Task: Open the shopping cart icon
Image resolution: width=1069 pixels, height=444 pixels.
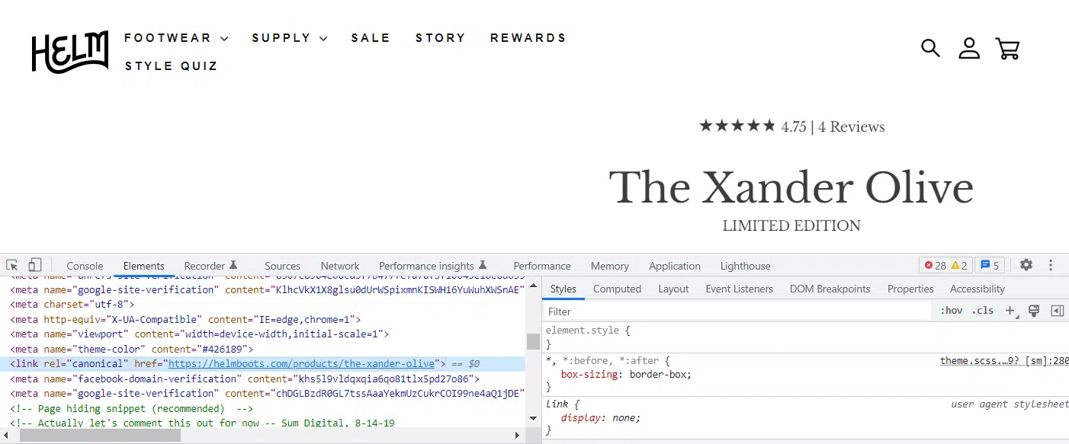Action: pos(1007,47)
